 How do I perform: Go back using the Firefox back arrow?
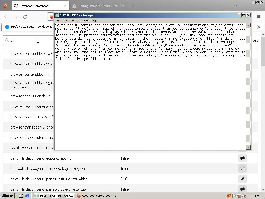pos(6,17)
